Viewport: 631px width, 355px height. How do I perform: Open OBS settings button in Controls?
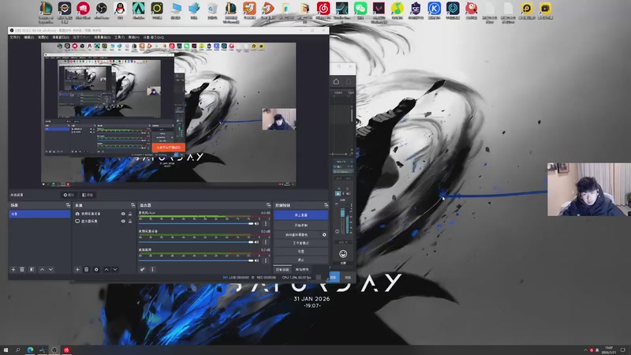tap(301, 252)
